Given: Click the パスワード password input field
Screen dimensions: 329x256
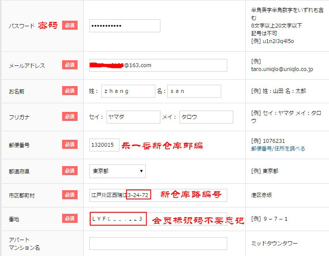Looking at the screenshot, I should pos(125,26).
